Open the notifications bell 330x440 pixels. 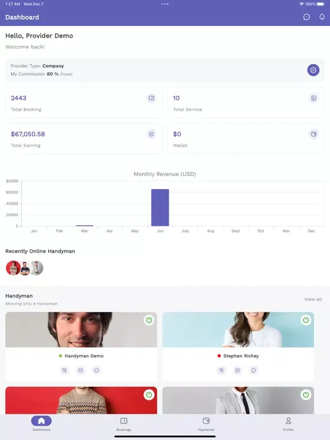(x=322, y=17)
